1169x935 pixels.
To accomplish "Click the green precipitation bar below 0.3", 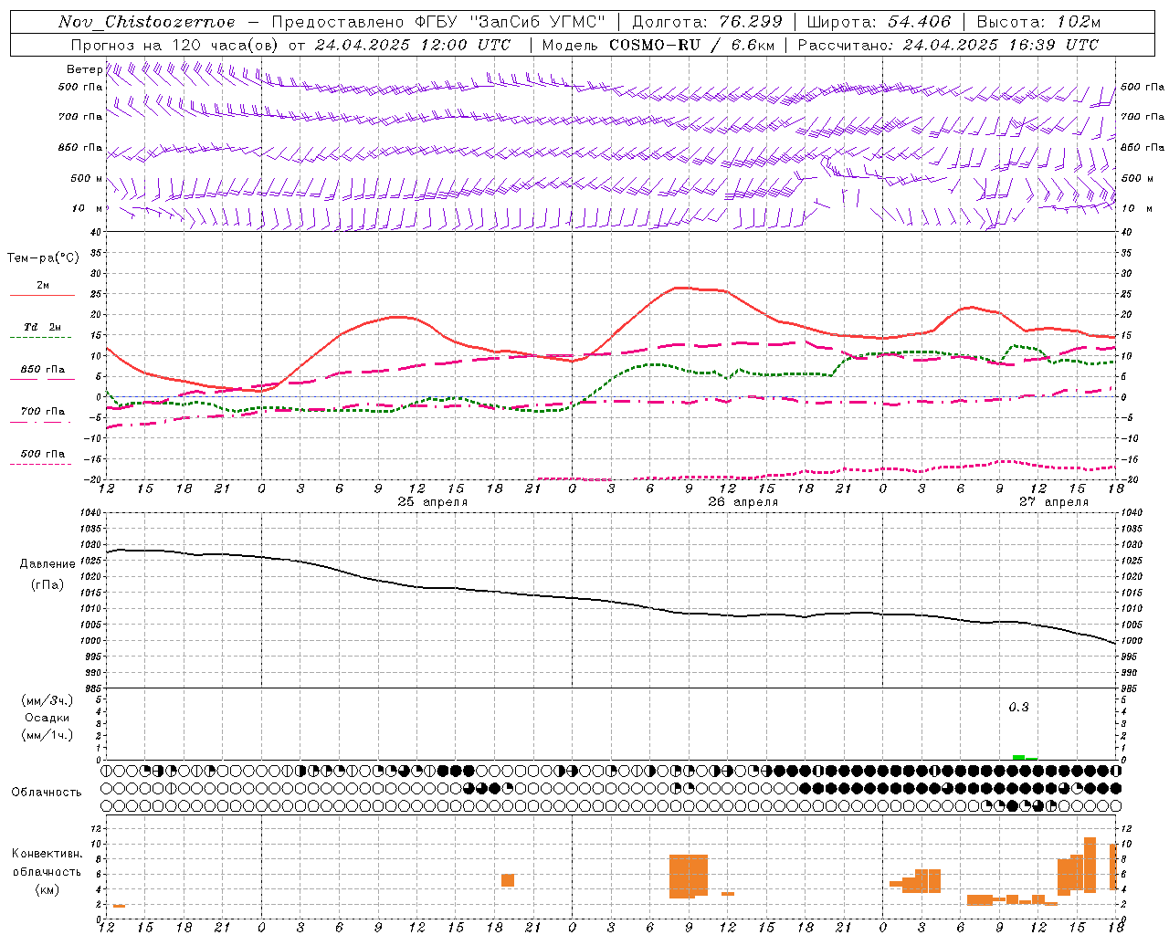I will 1018,757.
